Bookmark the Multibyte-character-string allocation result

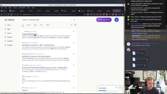[x=74, y=54]
